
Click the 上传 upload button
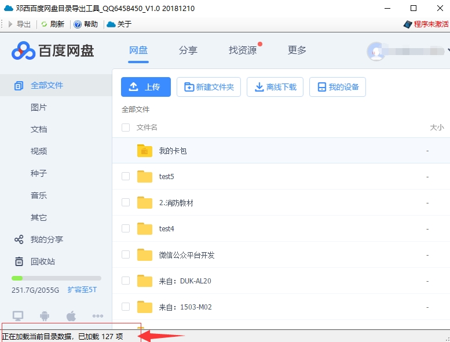(x=145, y=87)
